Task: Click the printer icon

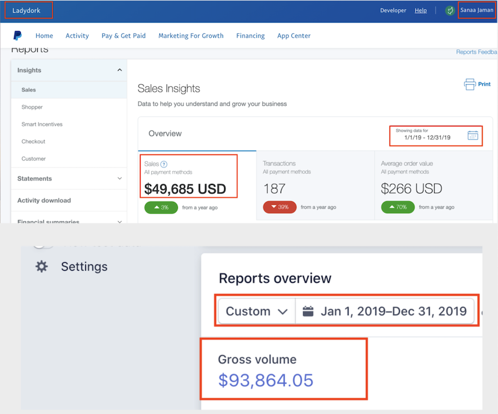Action: tap(470, 85)
